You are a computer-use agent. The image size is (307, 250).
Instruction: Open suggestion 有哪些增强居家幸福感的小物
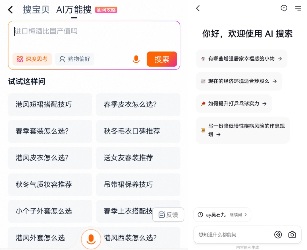pyautogui.click(x=242, y=59)
